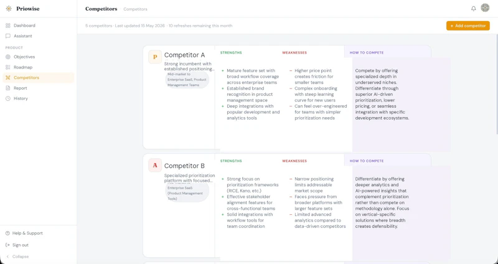Click the History clock icon
Image resolution: width=498 pixels, height=264 pixels.
coord(8,98)
